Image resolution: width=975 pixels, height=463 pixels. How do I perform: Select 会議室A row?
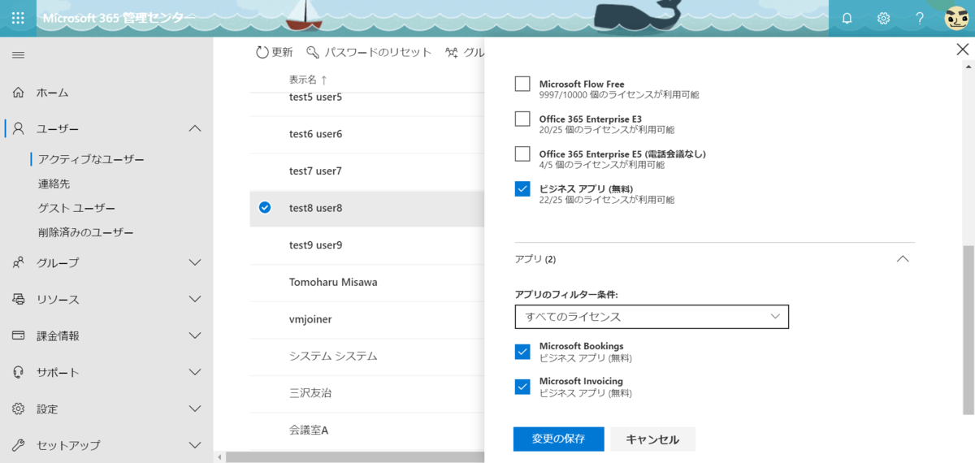tap(366, 430)
